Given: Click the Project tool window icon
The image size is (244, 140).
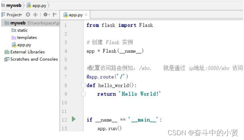Looking at the screenshot, I should (3, 15).
